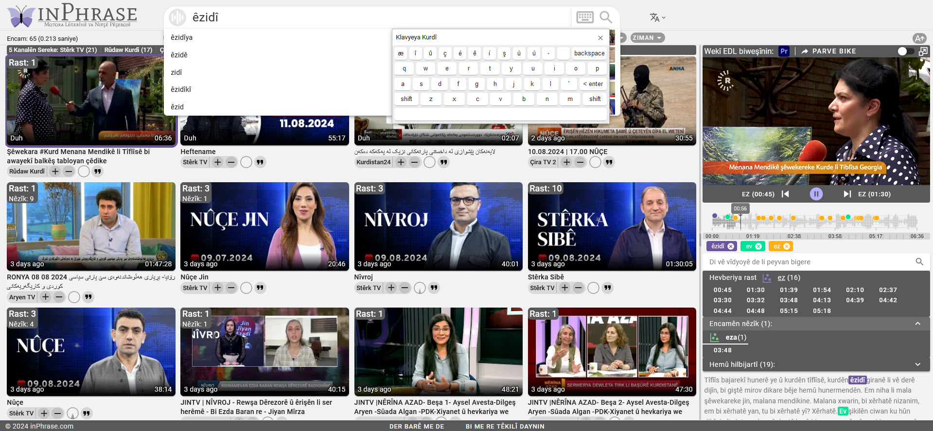Viewport: 933px width, 431px height.
Task: Expand the Hemû hilbijartî (19) section
Action: (918, 364)
